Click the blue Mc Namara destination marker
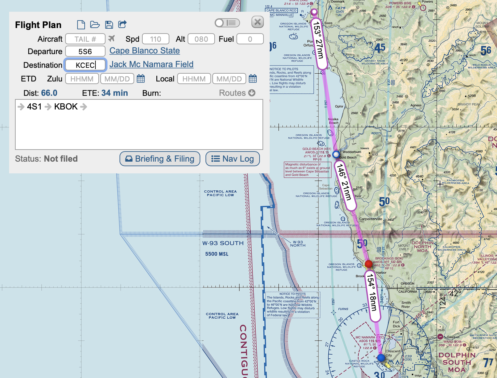The width and height of the screenshot is (497, 378). point(381,358)
